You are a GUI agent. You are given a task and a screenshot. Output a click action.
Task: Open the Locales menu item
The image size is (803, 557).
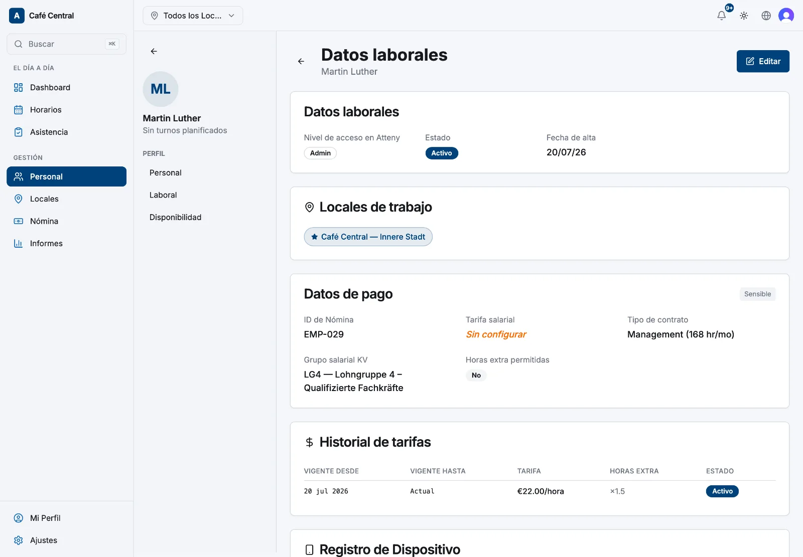point(67,199)
